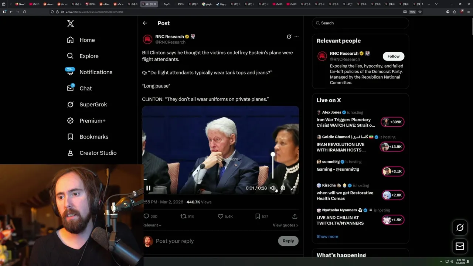Click 440.7K Views count
Screen dimensions: 473x266
(199, 202)
